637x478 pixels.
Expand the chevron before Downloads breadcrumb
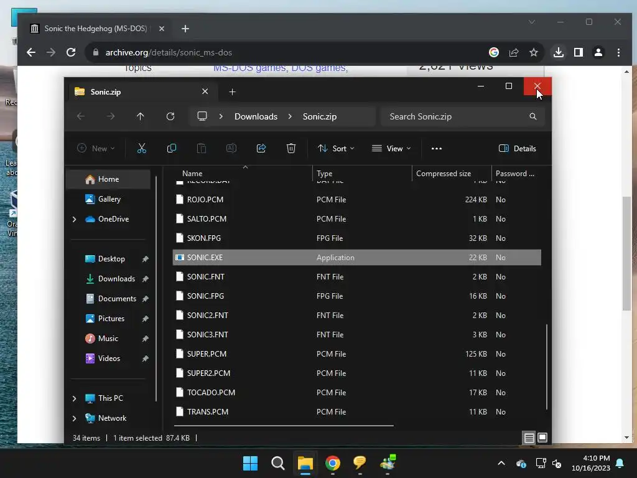pyautogui.click(x=221, y=116)
